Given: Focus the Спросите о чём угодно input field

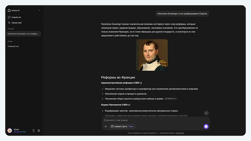Looking at the screenshot, I should [x=156, y=120].
